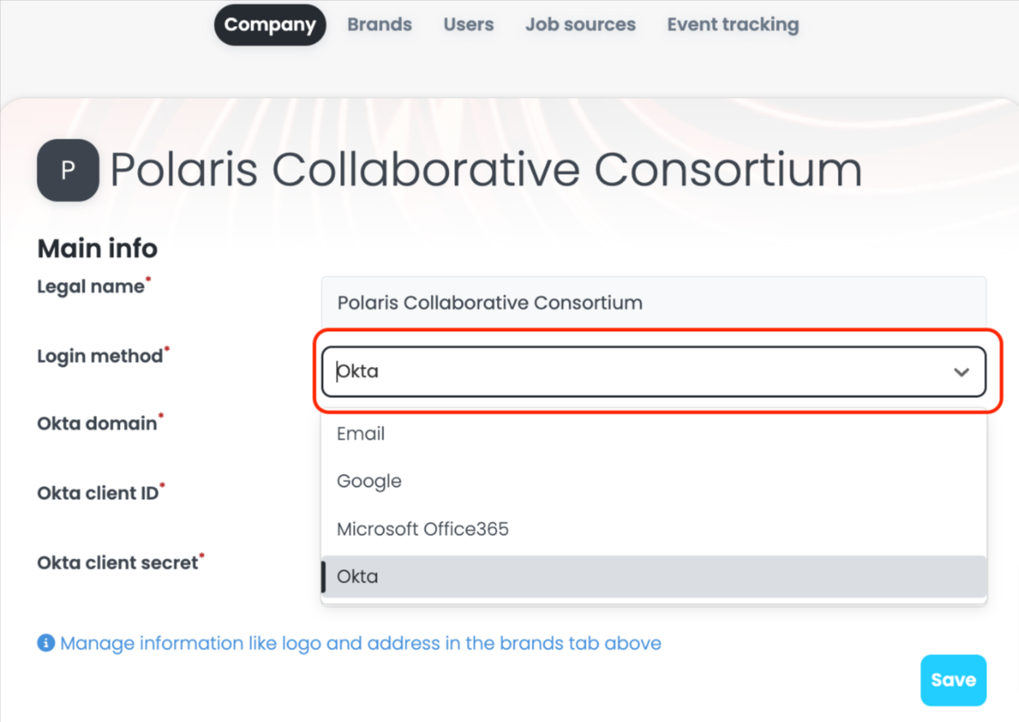1019x722 pixels.
Task: Click the blue info icon near the bottom
Action: click(x=45, y=643)
